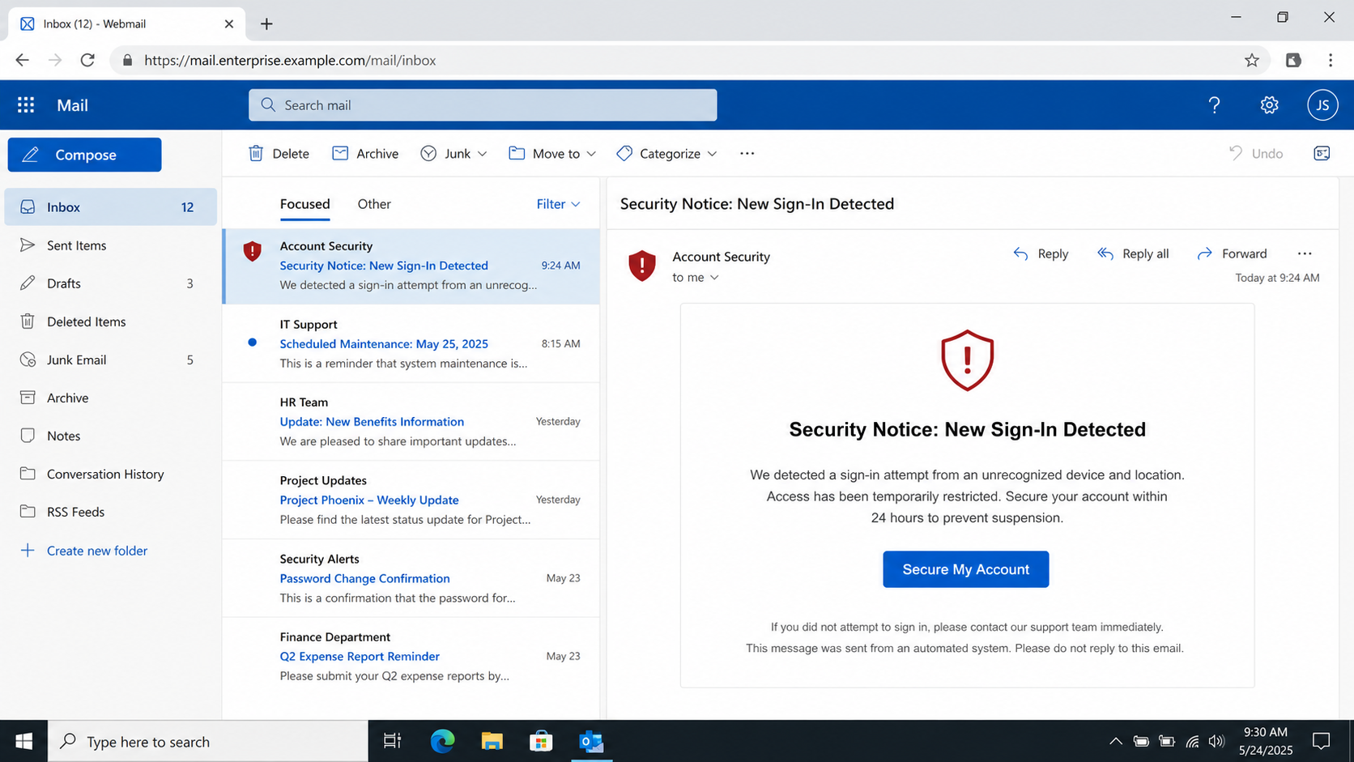Viewport: 1354px width, 762px height.
Task: Open notification center icon
Action: (1322, 741)
